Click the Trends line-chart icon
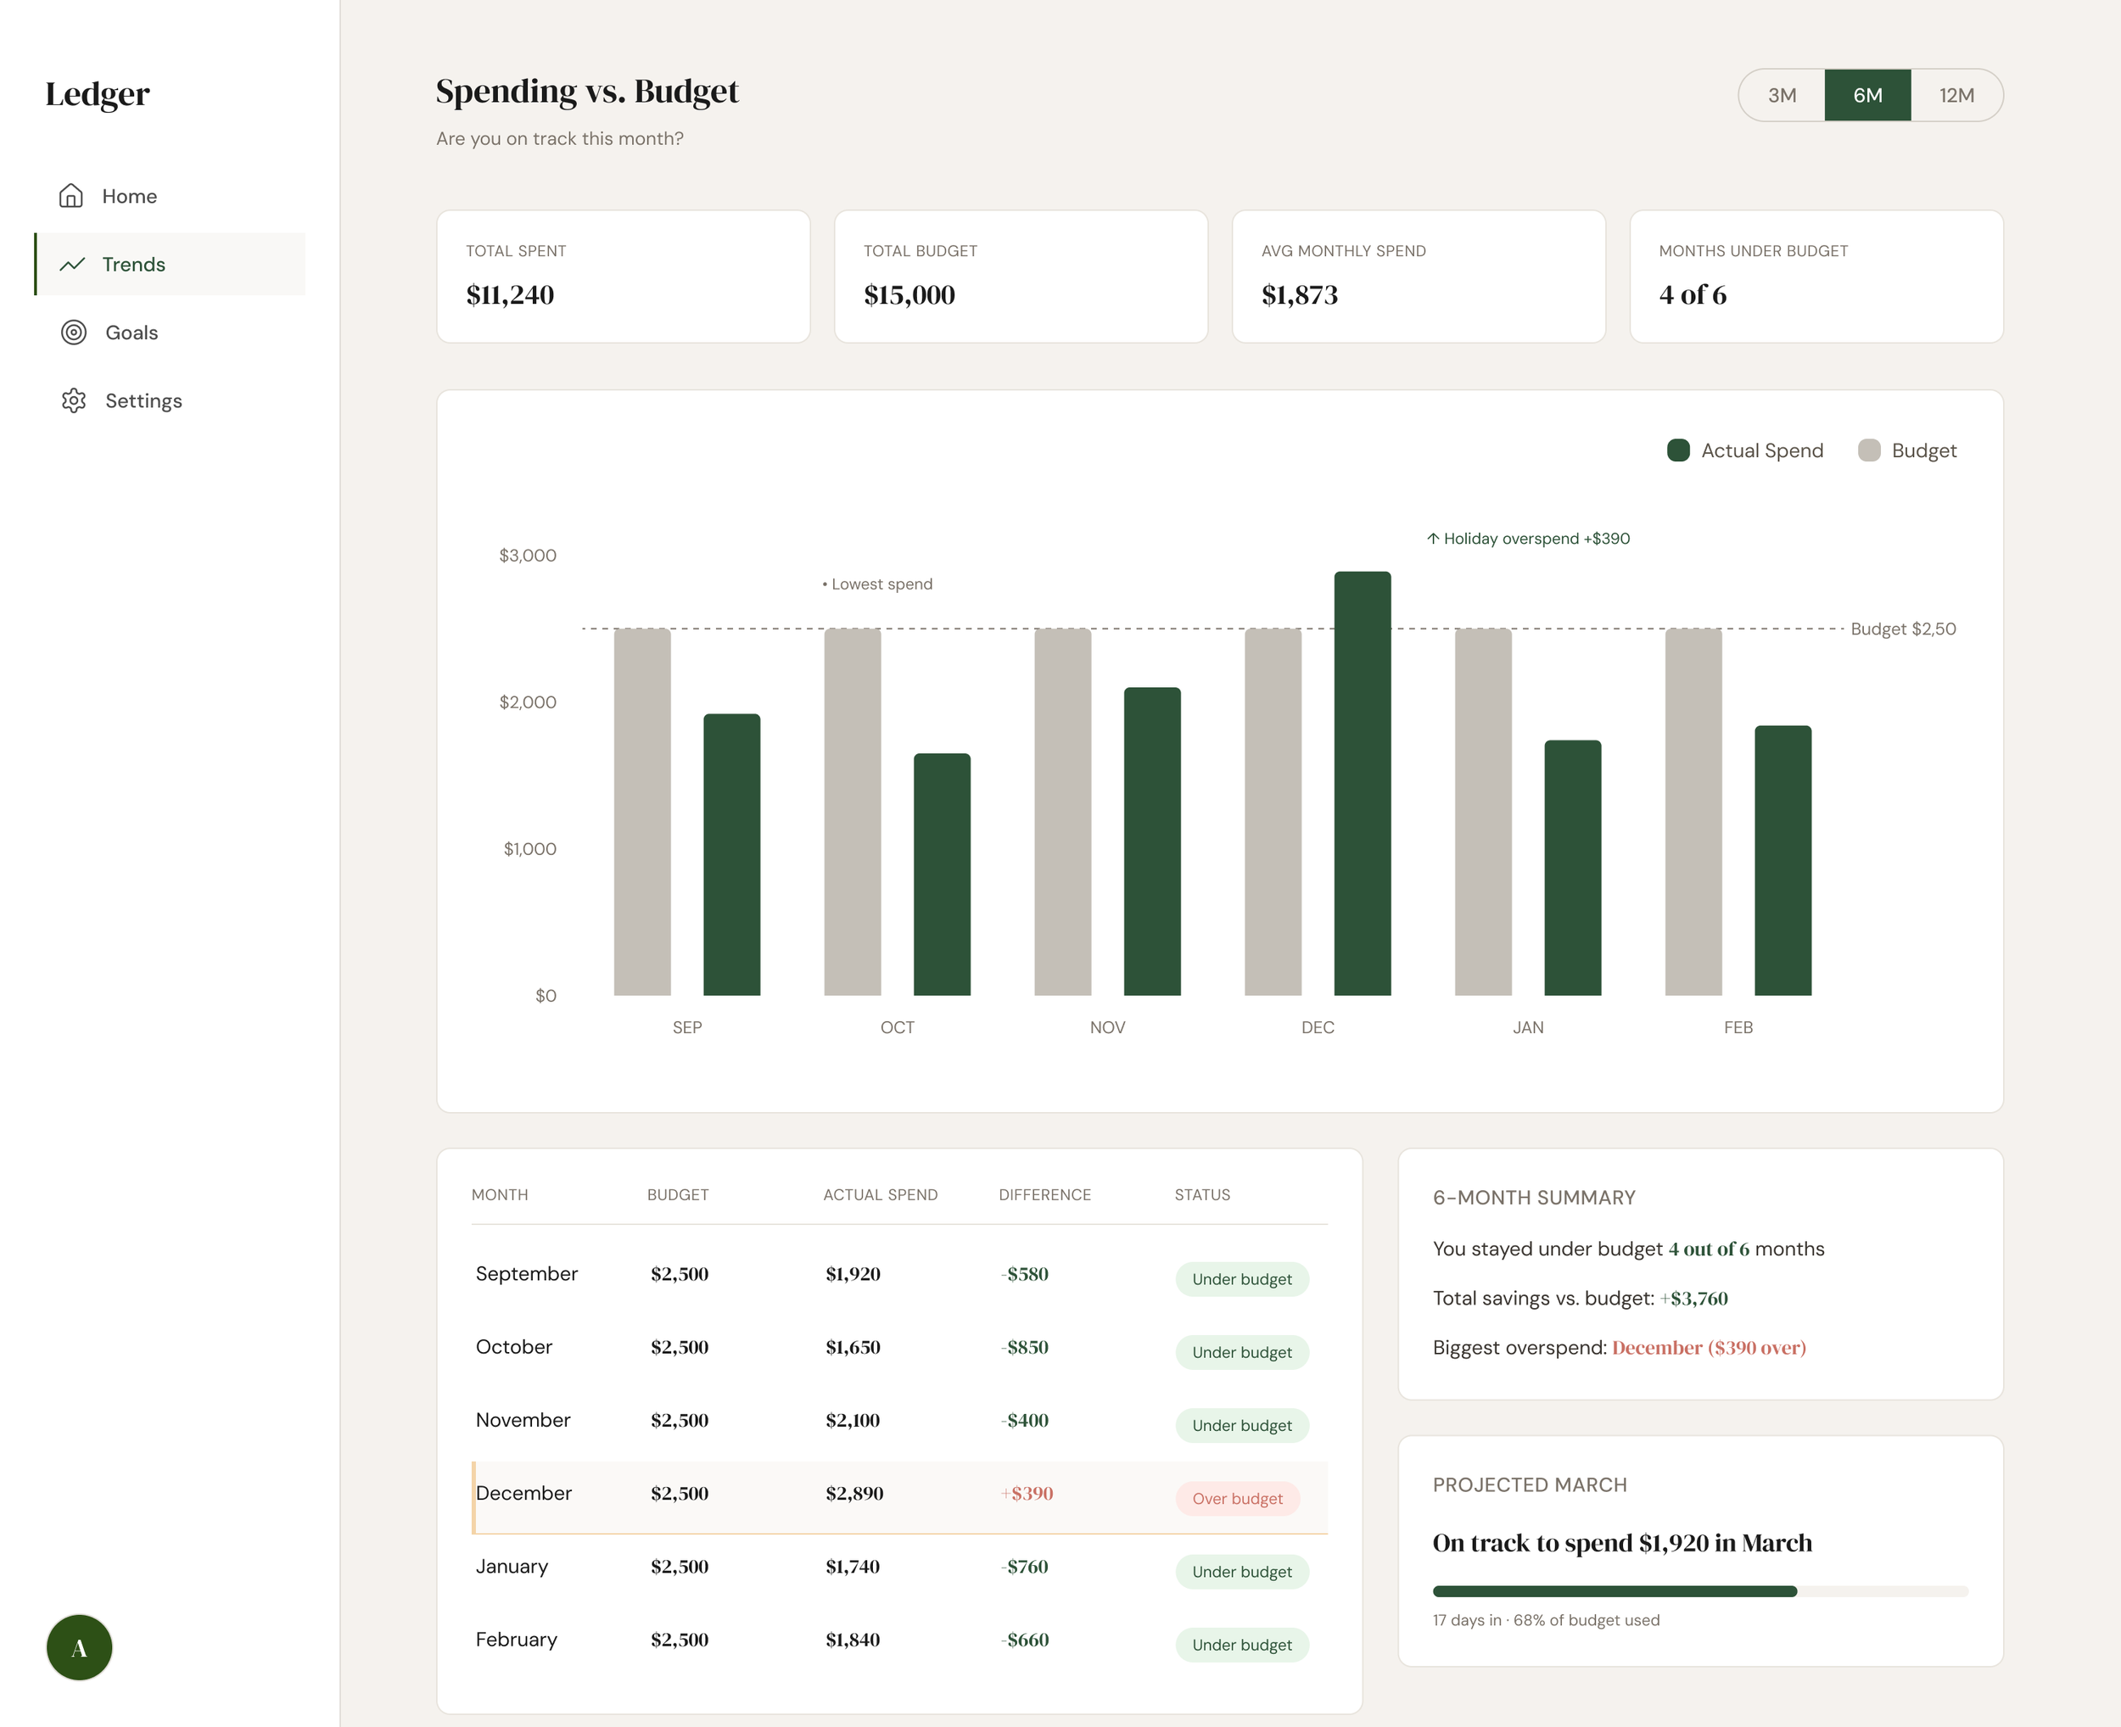Viewport: 2121px width, 1727px height. (x=71, y=265)
